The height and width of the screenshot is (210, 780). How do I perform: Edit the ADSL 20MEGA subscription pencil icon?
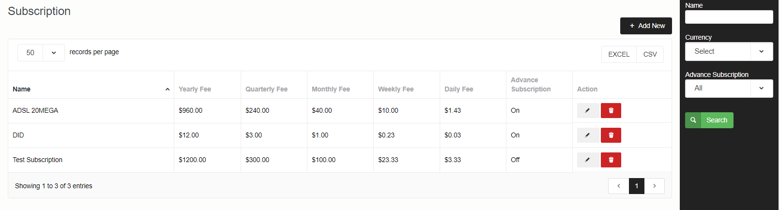(x=587, y=110)
